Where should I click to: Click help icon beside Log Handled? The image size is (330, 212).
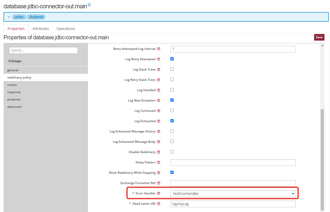(x=159, y=90)
